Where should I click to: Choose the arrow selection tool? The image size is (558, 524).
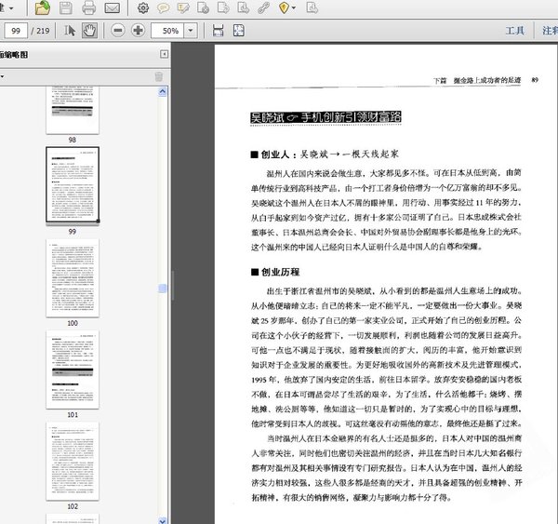(x=70, y=31)
